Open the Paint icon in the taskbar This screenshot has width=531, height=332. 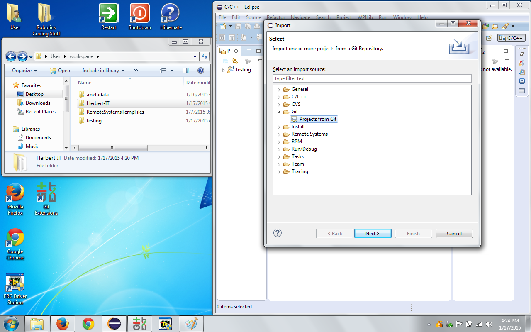pos(191,323)
